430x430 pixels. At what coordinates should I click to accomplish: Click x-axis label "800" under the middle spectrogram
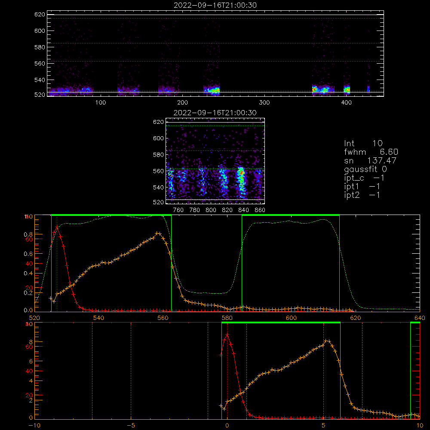[x=211, y=210]
